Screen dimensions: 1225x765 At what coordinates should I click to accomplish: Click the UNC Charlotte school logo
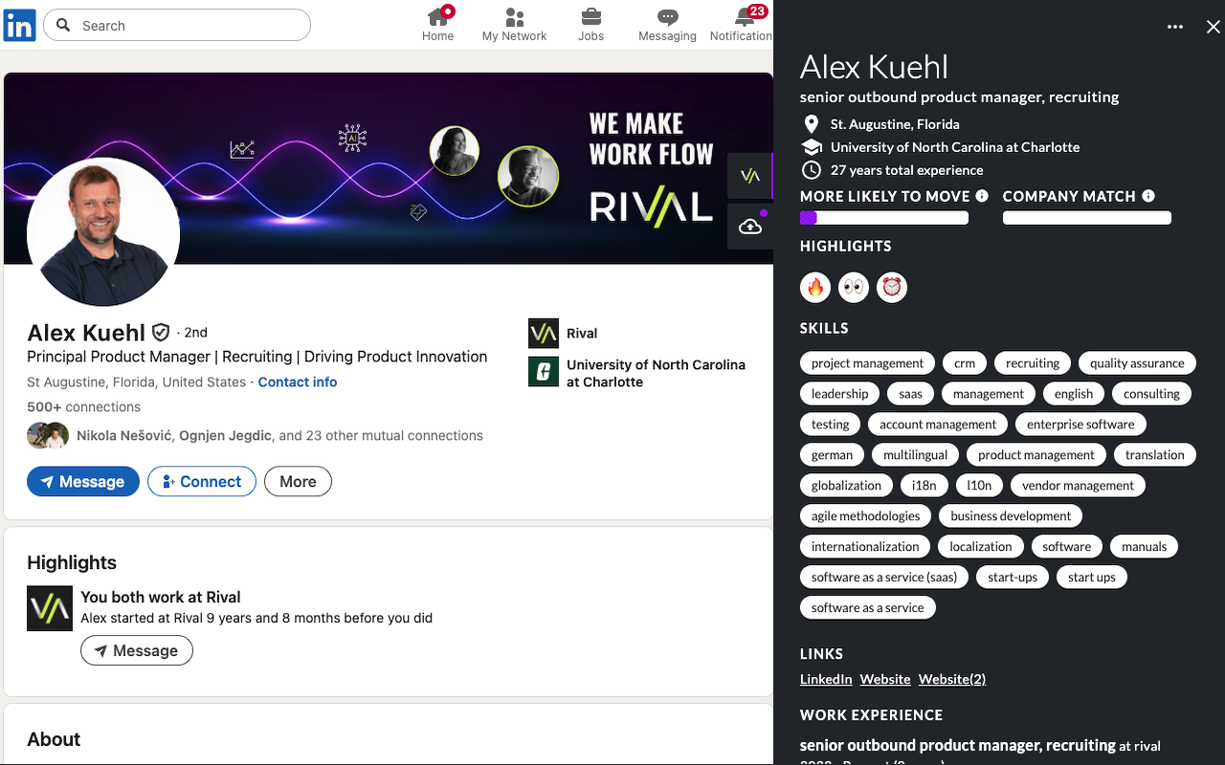coord(544,371)
